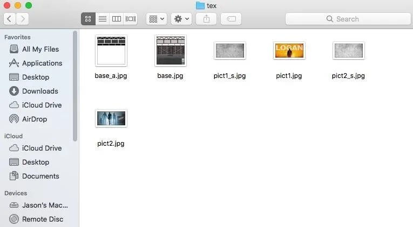The width and height of the screenshot is (413, 227).
Task: Click the Desktop icon under Favorites
Action: (14, 77)
